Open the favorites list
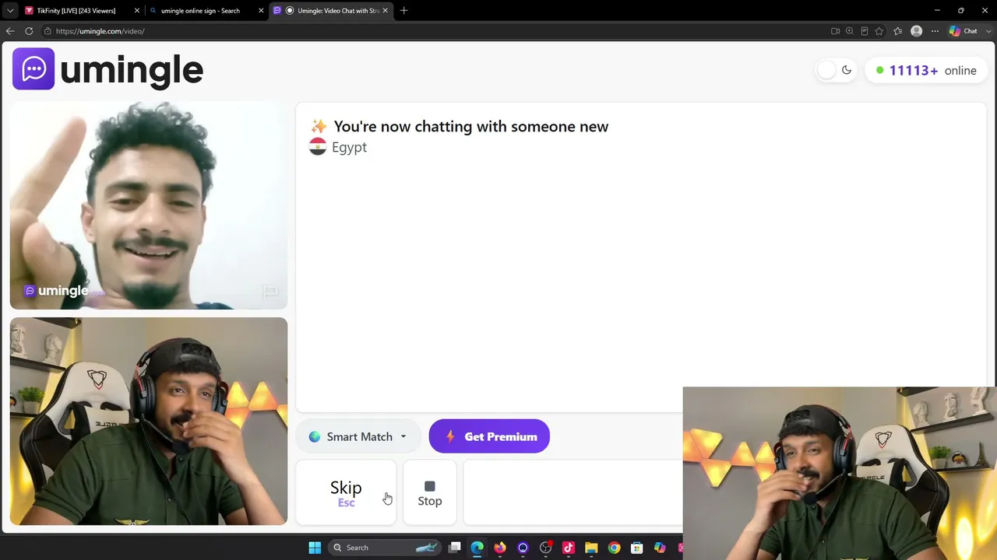This screenshot has width=997, height=560. point(898,31)
